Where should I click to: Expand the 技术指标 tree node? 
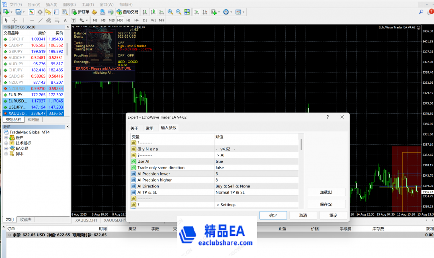coord(6,143)
